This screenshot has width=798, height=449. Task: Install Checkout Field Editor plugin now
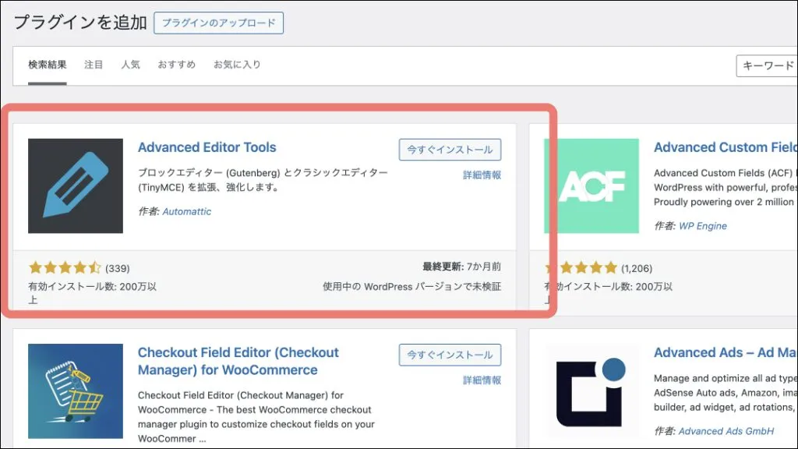tap(450, 355)
